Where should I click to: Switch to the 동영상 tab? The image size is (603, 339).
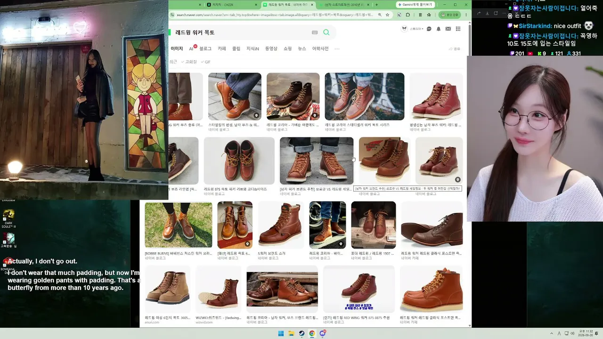tap(271, 48)
